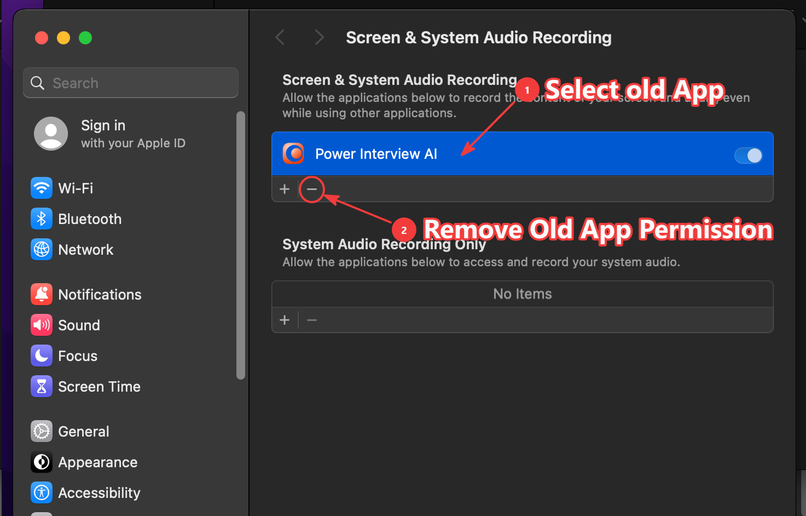Click the Power Interview AI label in its row

coord(376,154)
